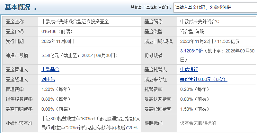The image size is (257, 133).
Task: Select the 发行日期 row label
Action: (x=14, y=41)
